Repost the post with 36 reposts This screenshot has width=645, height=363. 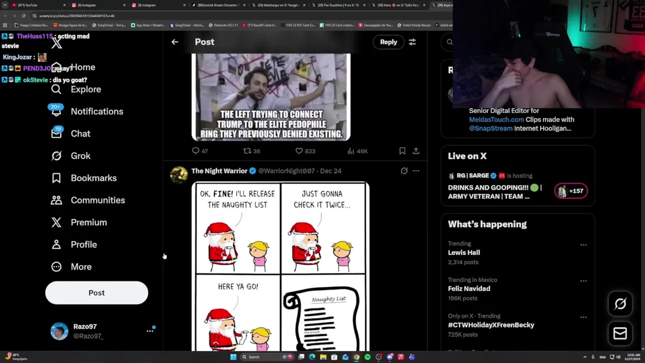pyautogui.click(x=247, y=151)
